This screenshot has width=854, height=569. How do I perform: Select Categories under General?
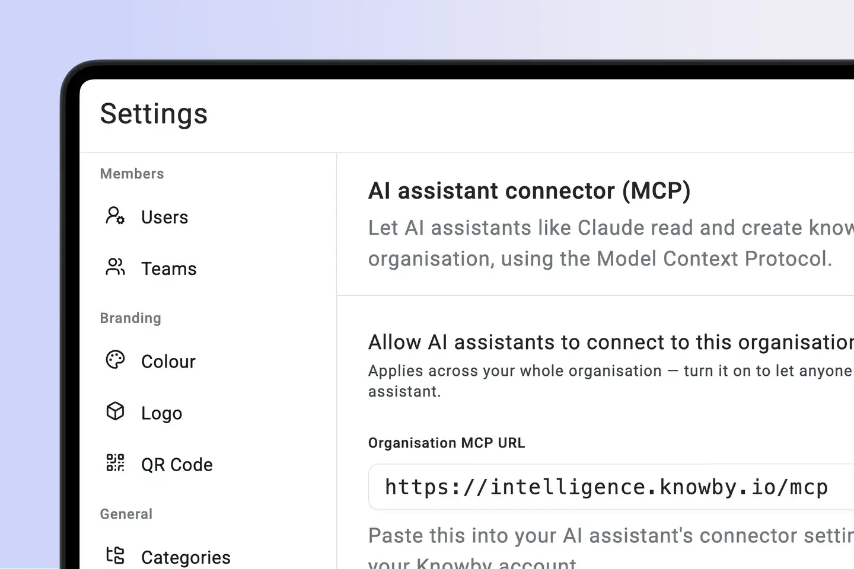186,557
